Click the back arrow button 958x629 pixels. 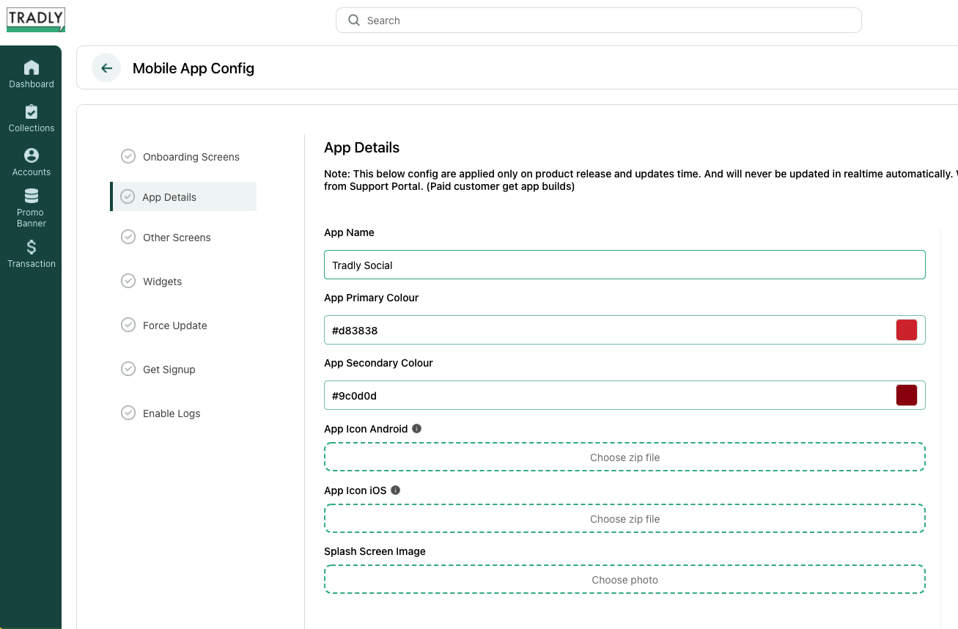(106, 68)
